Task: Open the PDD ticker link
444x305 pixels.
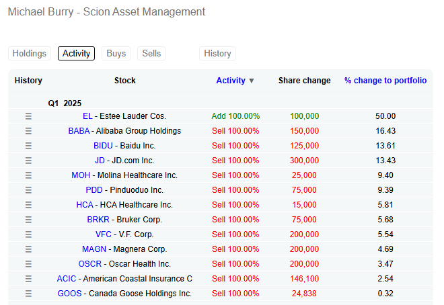Action: pyautogui.click(x=94, y=190)
